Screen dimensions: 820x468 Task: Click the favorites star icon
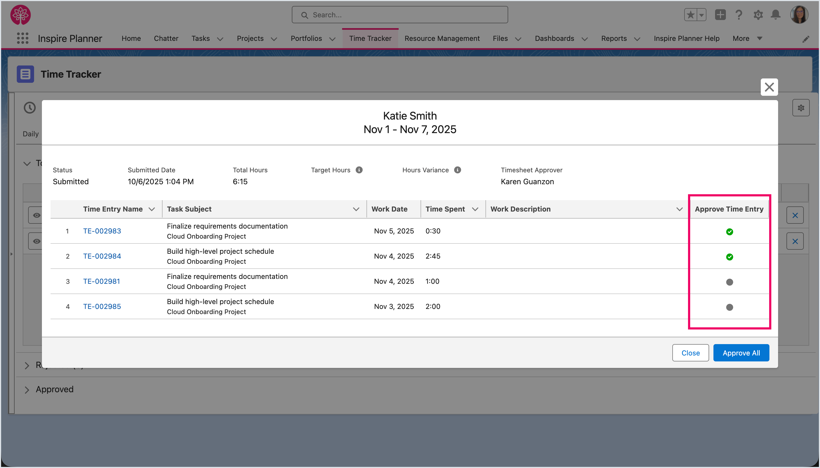tap(690, 15)
